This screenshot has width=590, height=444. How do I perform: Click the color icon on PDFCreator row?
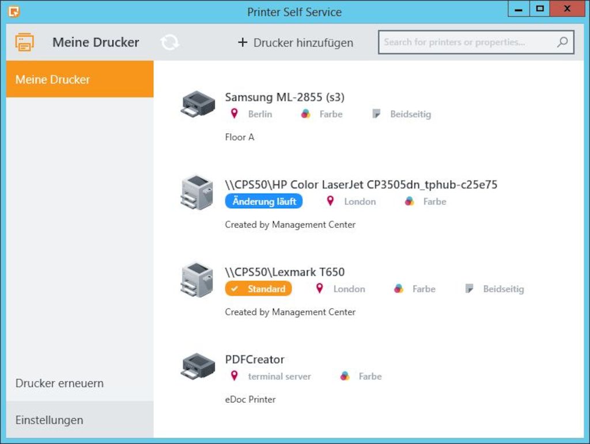tap(345, 376)
